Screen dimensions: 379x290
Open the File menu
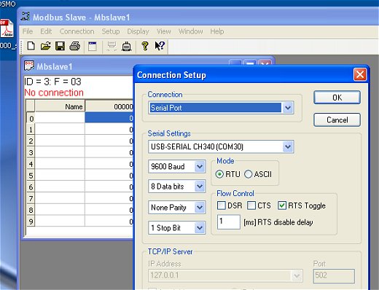(28, 31)
